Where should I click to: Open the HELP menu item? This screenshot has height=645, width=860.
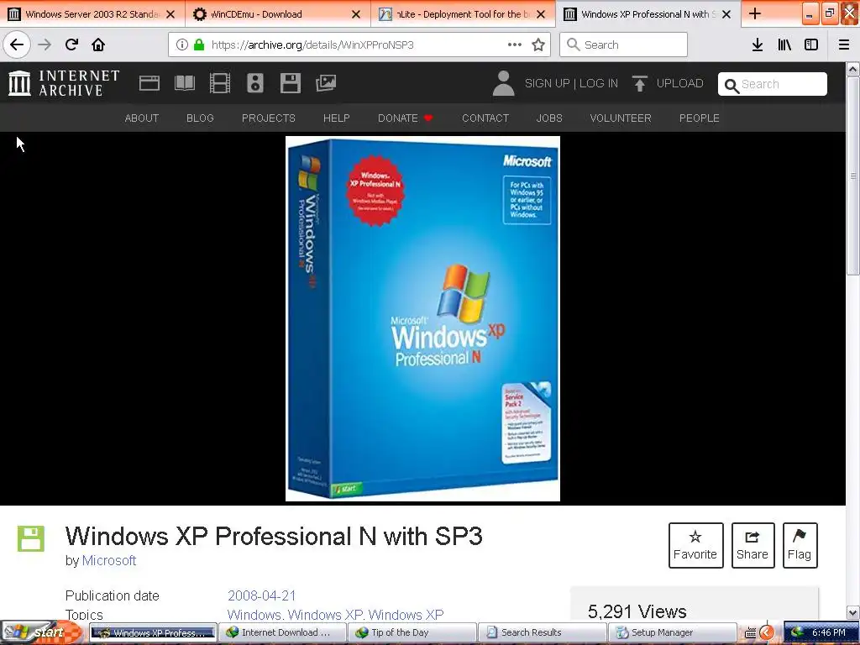[336, 118]
